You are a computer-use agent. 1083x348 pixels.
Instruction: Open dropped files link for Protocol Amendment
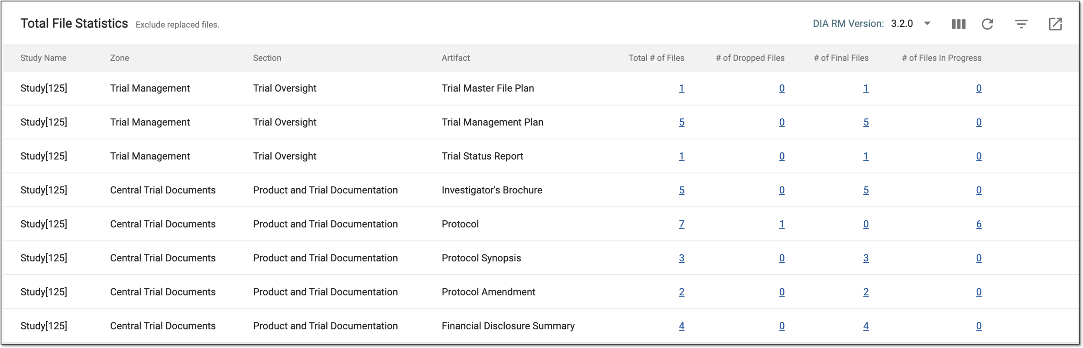tap(781, 292)
